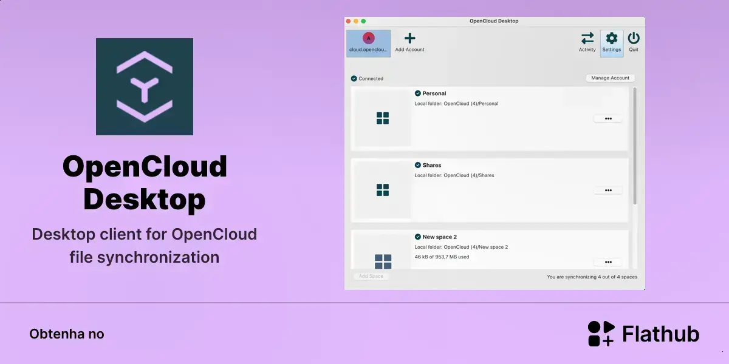Click the green check icon beside Shares
This screenshot has height=364, width=729.
point(418,165)
